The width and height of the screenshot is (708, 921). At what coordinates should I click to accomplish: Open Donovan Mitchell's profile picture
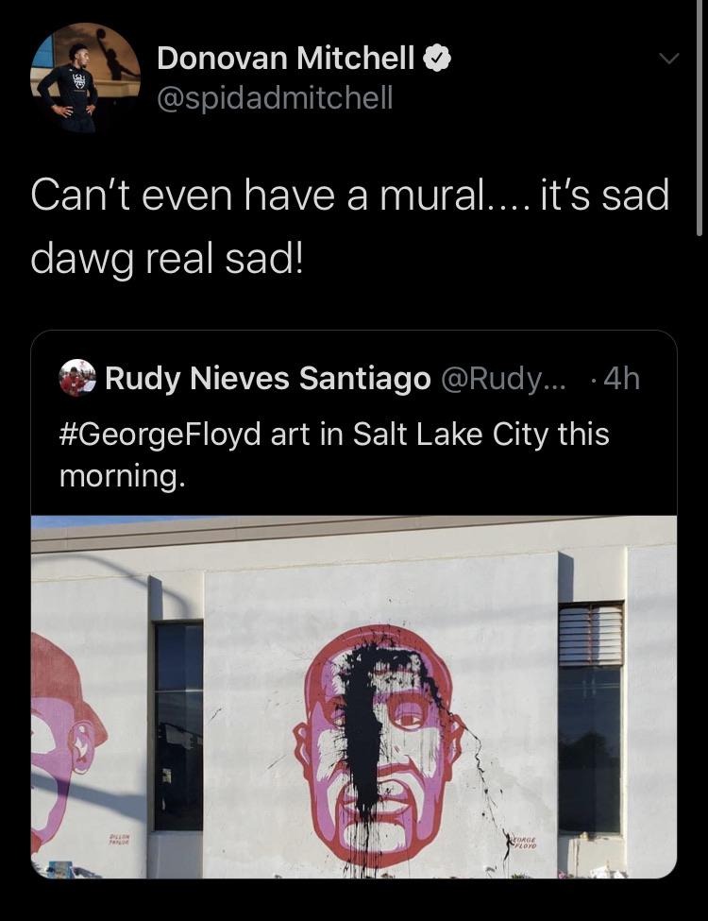(85, 77)
